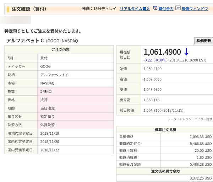Click the アルファベット C (GOOG) NASDAQ title

click(42, 41)
